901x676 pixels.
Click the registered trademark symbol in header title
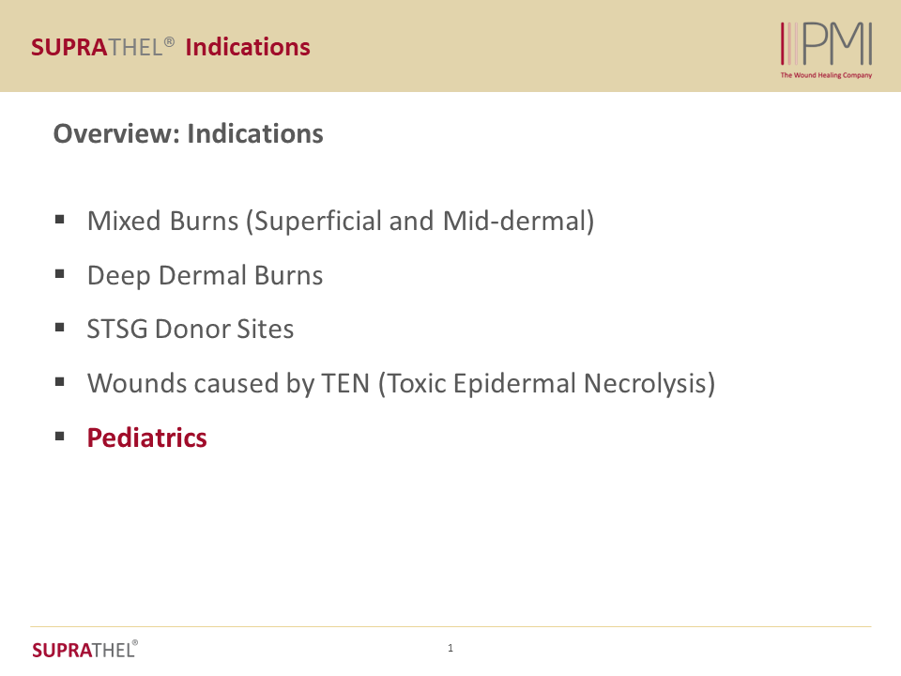coord(169,41)
